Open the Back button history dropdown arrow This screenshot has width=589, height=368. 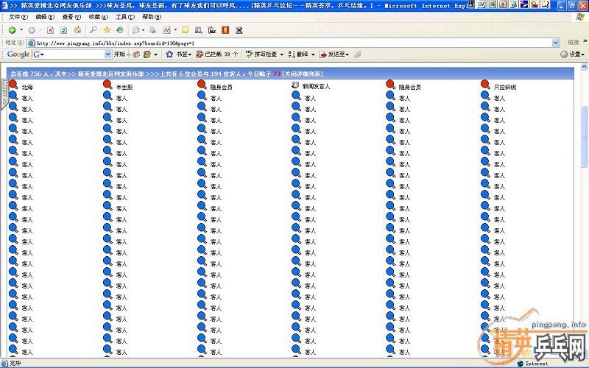point(21,30)
